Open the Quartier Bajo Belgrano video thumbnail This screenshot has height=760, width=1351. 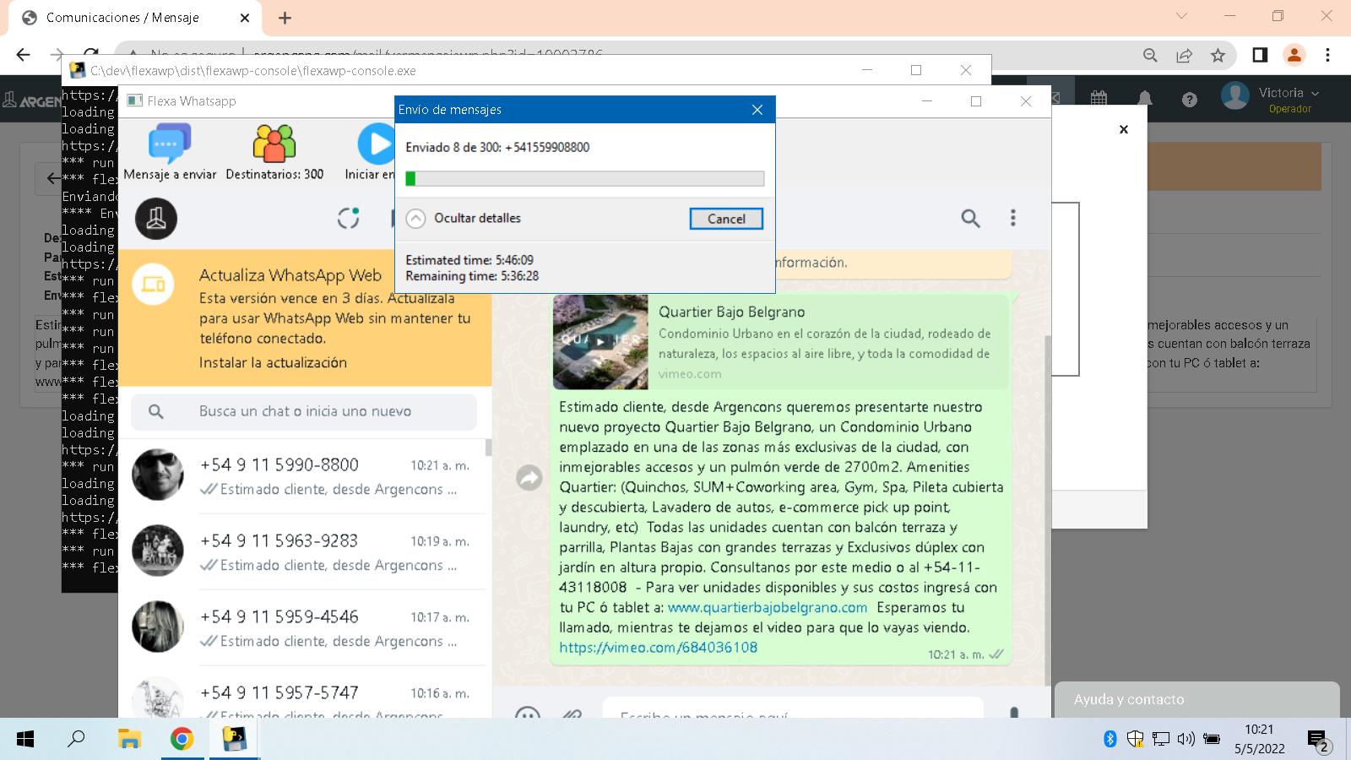(600, 341)
